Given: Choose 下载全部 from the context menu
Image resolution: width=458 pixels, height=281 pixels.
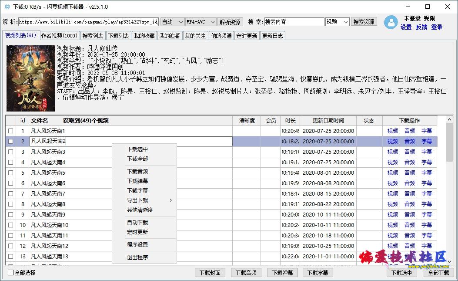Looking at the screenshot, I should coord(137,159).
